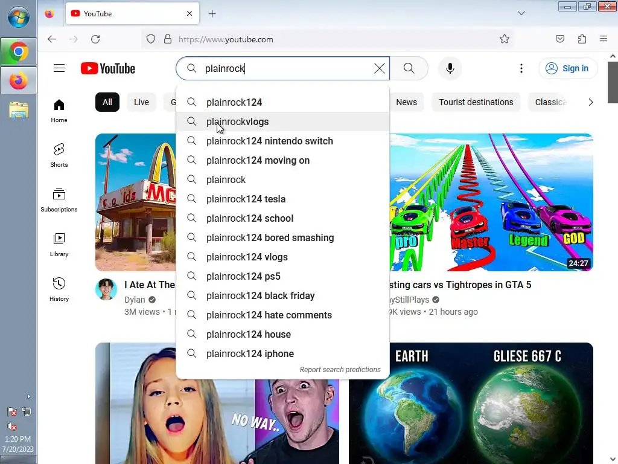The image size is (618, 464).
Task: Choose suggestion plainrock124 house
Action: pyautogui.click(x=282, y=334)
